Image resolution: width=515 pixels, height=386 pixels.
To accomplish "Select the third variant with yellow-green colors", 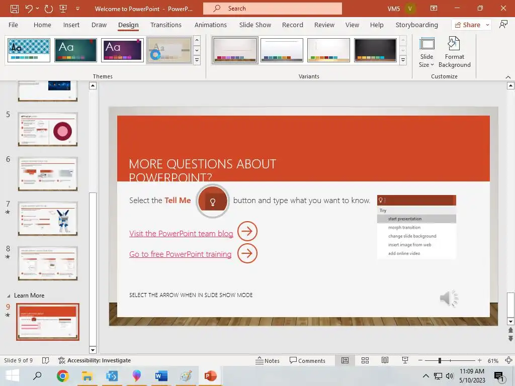I will click(328, 50).
